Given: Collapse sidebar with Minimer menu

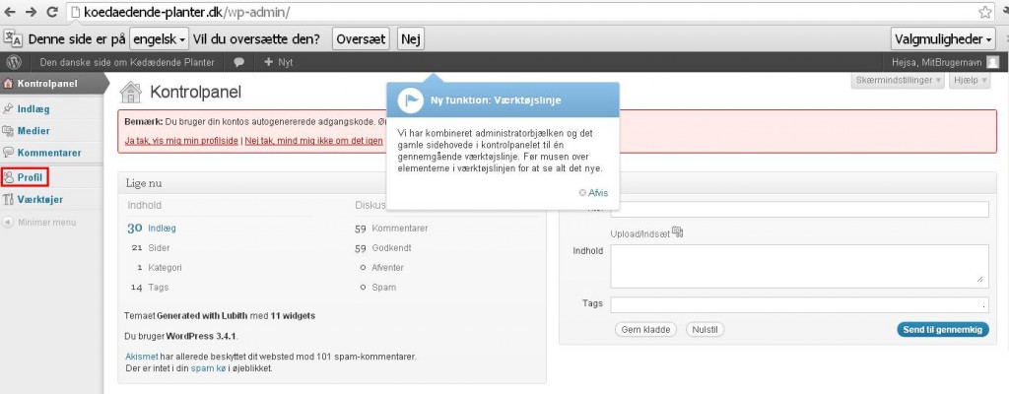Looking at the screenshot, I should click(39, 222).
